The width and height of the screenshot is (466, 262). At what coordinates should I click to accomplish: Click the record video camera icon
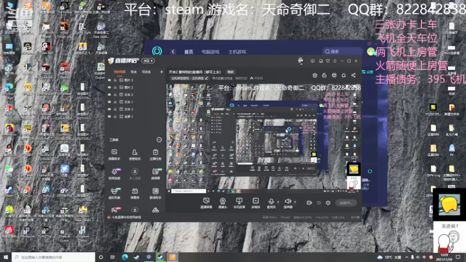click(309, 203)
